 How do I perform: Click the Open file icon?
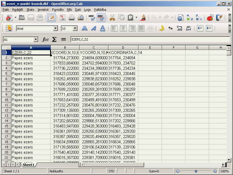[x=22, y=18]
